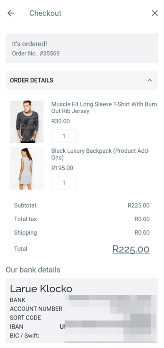This screenshot has height=348, width=164.
Task: Go back using the arrow icon
Action: pos(11,13)
